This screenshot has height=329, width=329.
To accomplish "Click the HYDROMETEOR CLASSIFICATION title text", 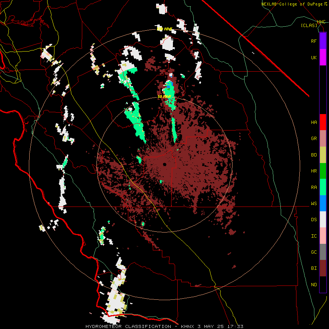I will tap(128, 326).
